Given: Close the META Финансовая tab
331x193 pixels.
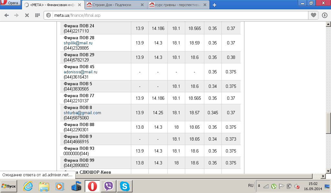Looking at the screenshot, I should click(80, 5).
